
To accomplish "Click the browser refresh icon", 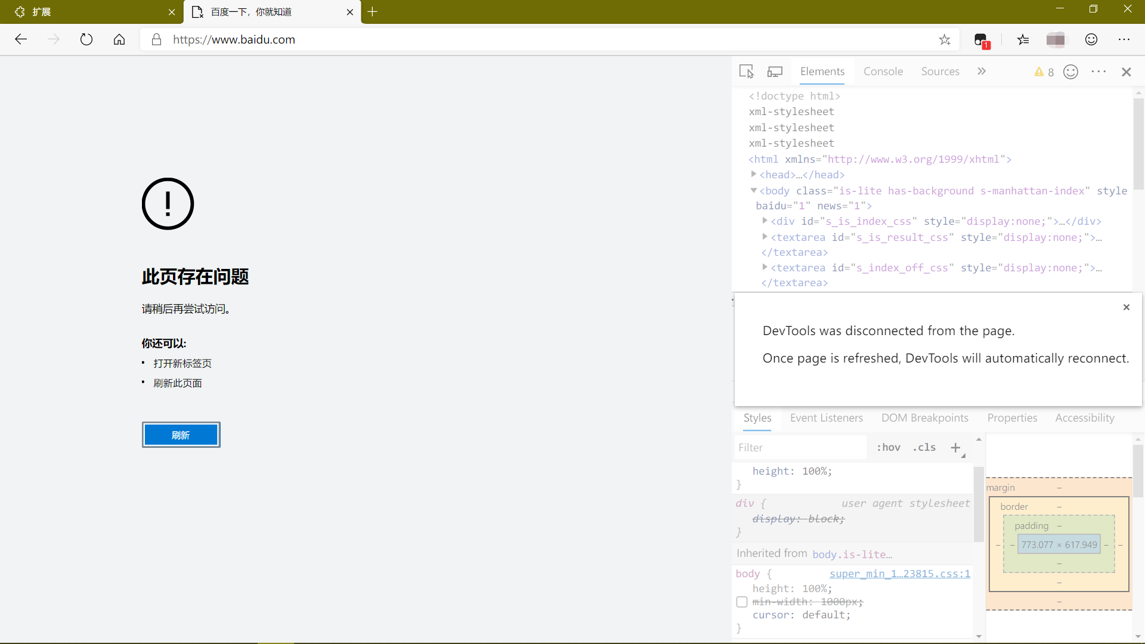I will tap(86, 39).
